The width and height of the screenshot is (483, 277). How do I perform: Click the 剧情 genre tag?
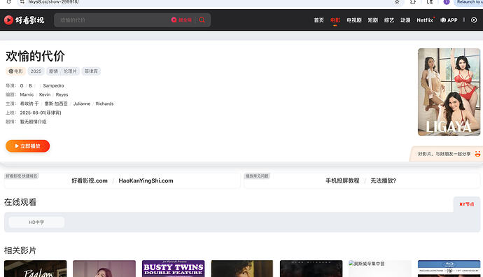point(54,71)
